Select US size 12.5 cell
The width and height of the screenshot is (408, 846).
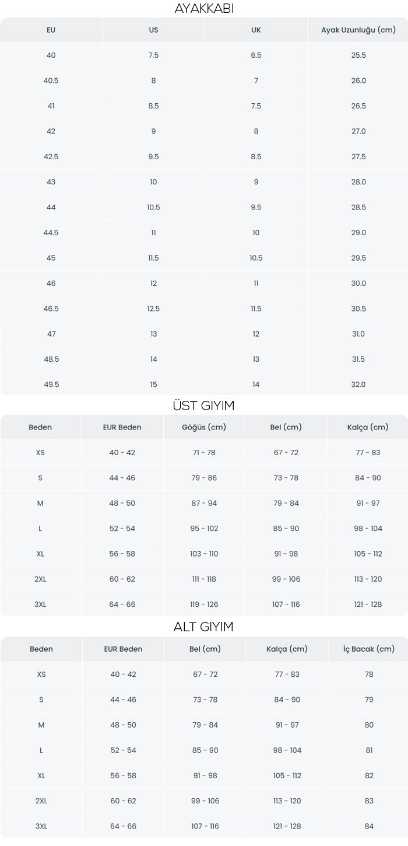153,309
